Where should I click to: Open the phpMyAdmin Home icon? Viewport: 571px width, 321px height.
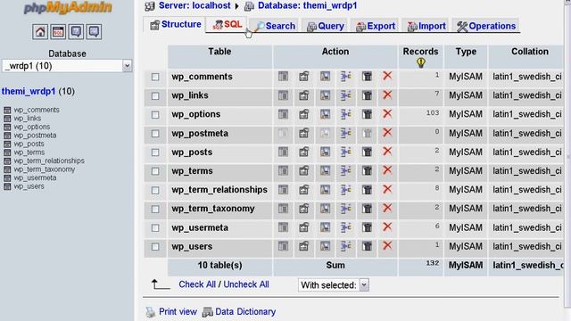(x=40, y=32)
